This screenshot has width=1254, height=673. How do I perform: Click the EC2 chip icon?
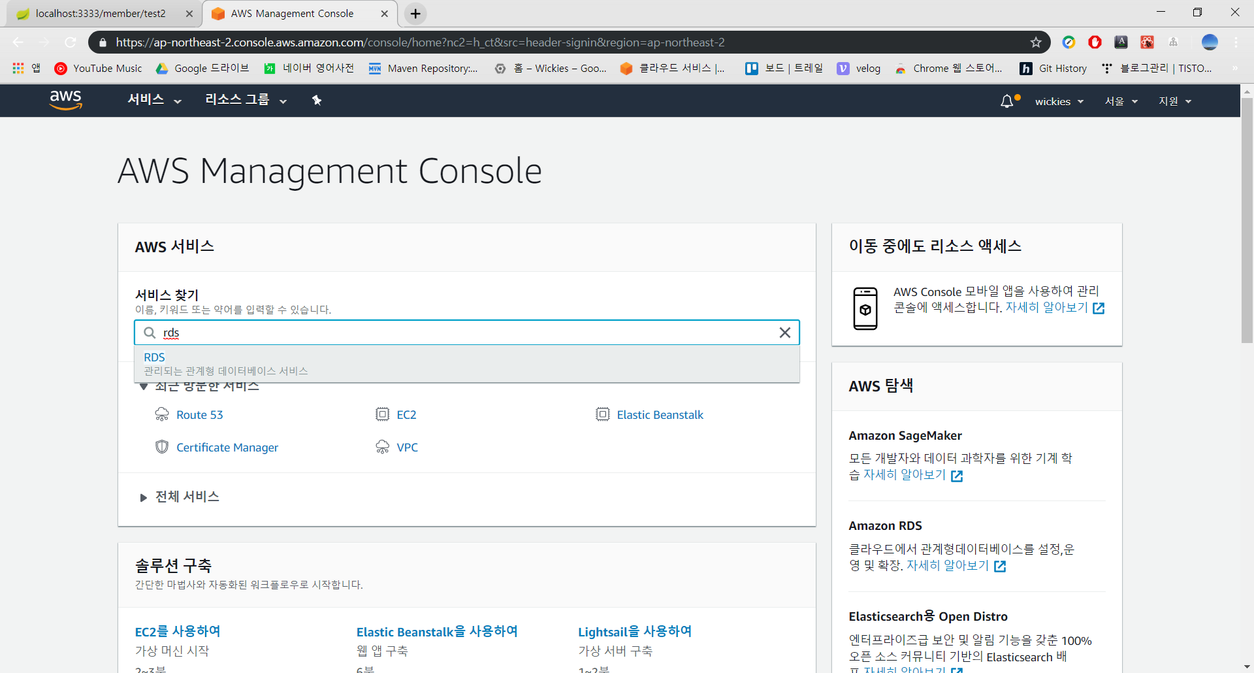coord(382,414)
